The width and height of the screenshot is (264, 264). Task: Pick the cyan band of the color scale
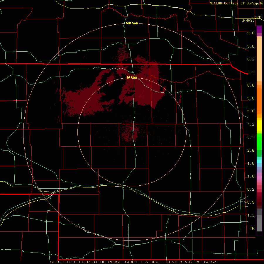tap(259, 161)
